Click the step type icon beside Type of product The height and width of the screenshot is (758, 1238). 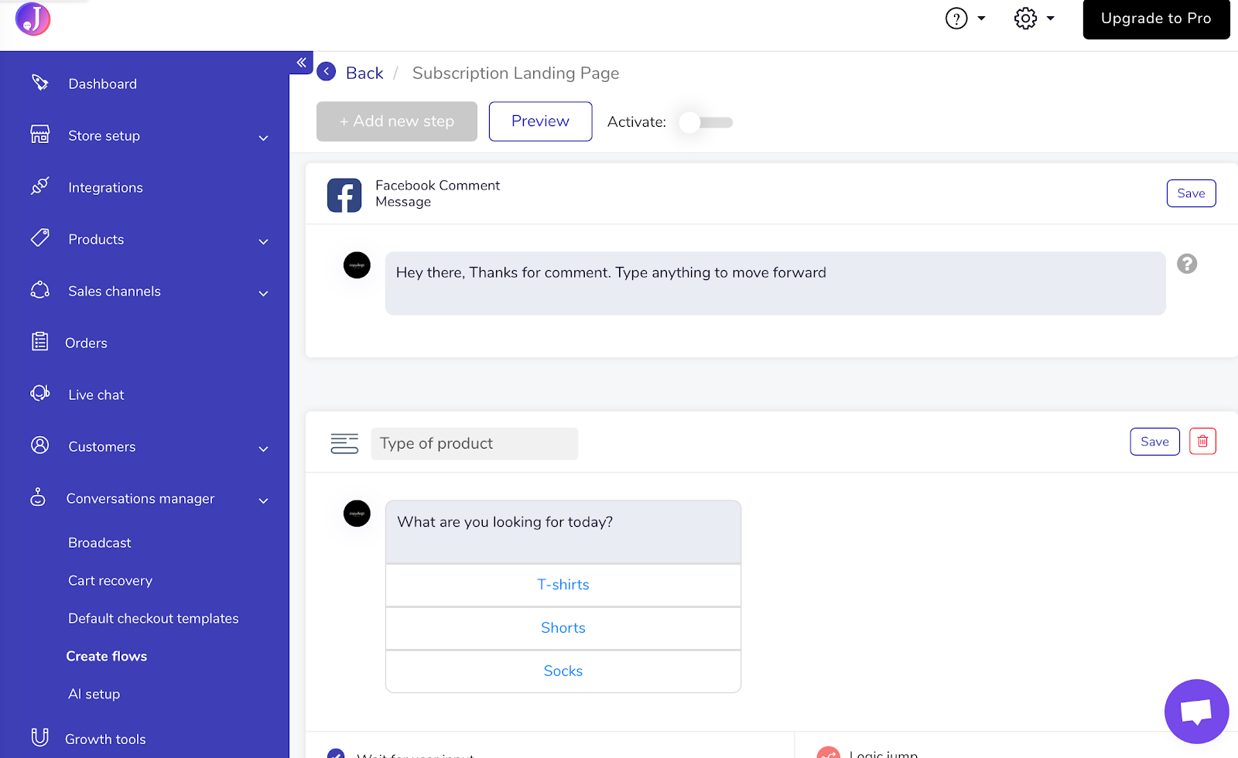click(x=344, y=443)
